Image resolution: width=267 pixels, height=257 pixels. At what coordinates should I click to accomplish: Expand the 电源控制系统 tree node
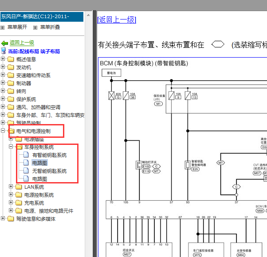point(11,195)
